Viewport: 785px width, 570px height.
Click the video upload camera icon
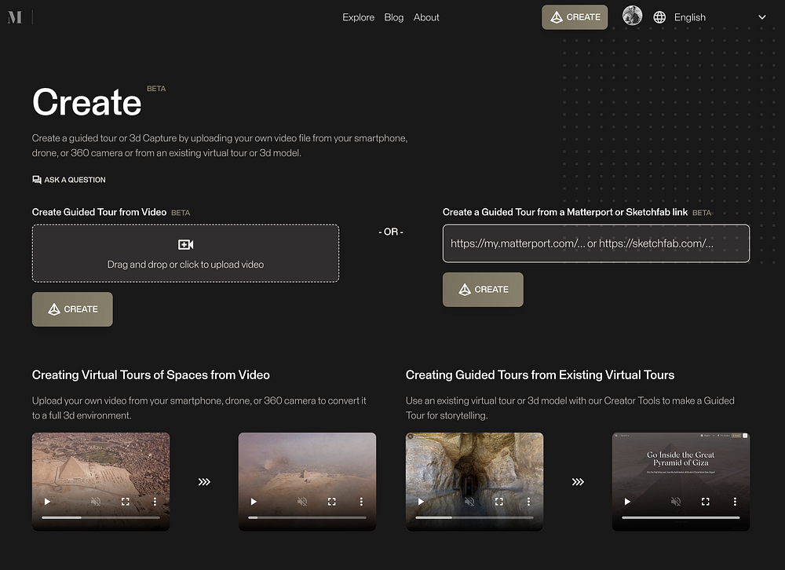tap(186, 244)
